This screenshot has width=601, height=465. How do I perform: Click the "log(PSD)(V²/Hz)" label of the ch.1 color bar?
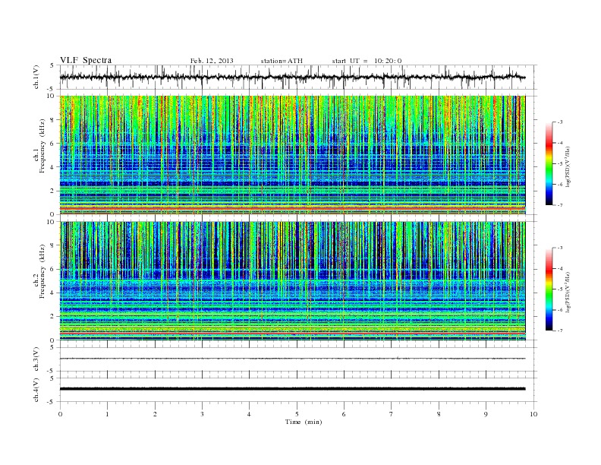coord(568,166)
